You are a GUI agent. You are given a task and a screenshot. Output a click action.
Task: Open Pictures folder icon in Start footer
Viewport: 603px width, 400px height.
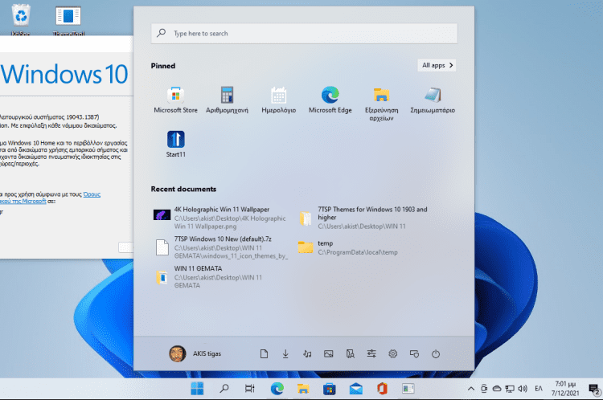328,354
